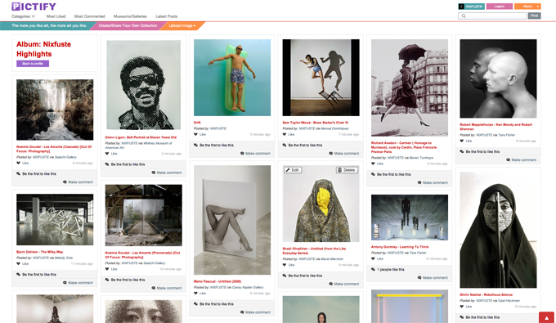Image resolution: width=556 pixels, height=323 pixels.
Task: Open Museums/Galleries section
Action: point(130,16)
